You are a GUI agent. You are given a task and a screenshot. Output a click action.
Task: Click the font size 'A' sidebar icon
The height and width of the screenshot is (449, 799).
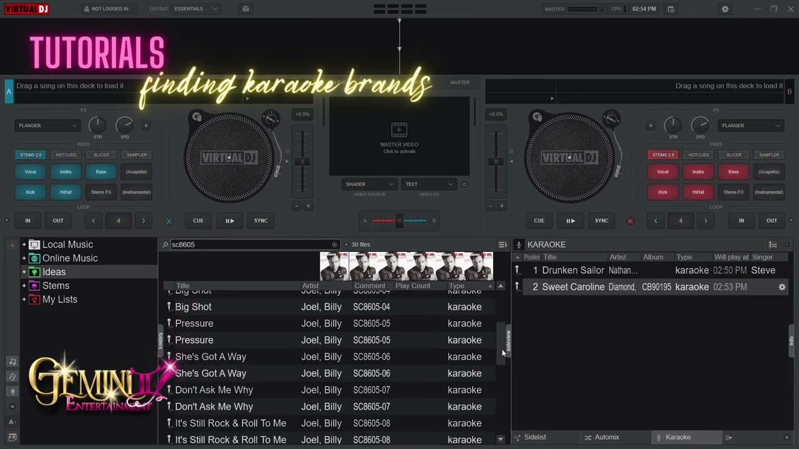(x=12, y=422)
